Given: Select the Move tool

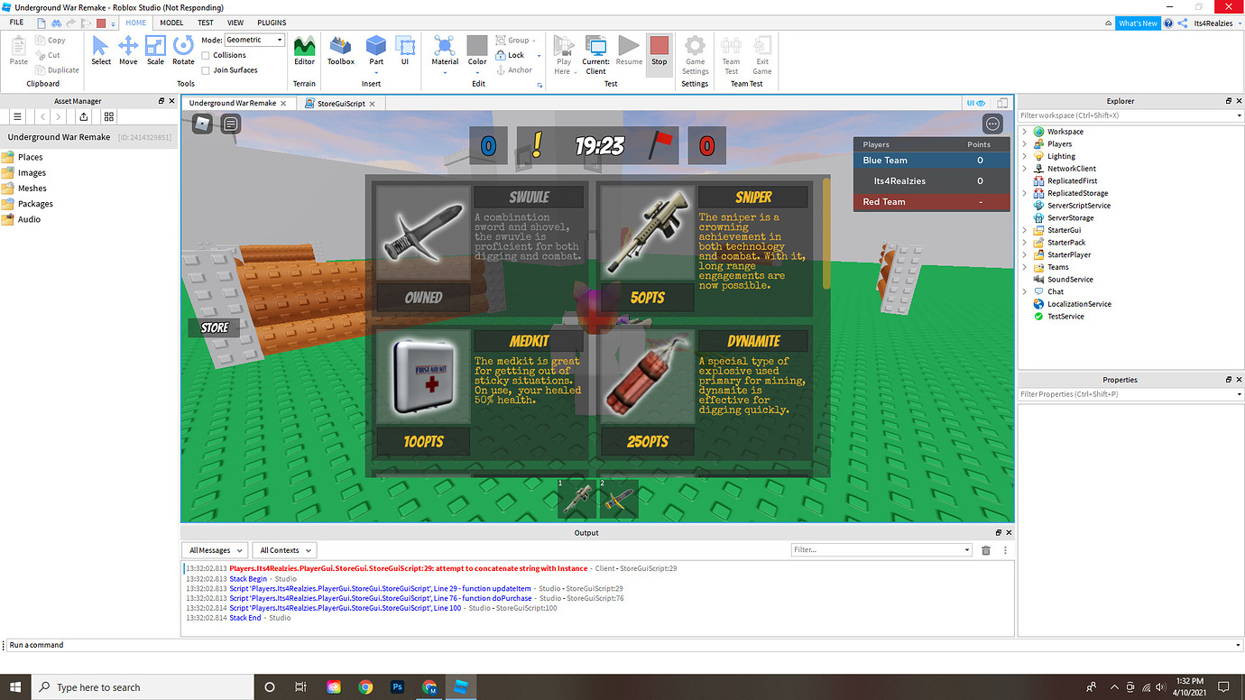Looking at the screenshot, I should (127, 50).
